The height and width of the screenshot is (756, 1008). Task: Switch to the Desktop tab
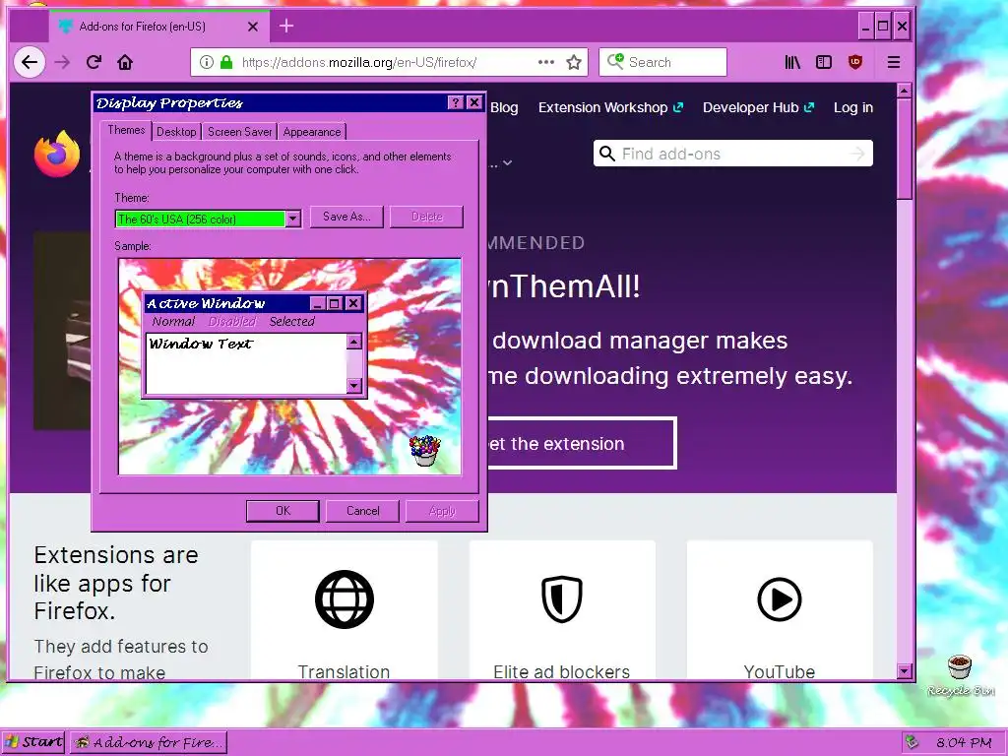pos(176,132)
